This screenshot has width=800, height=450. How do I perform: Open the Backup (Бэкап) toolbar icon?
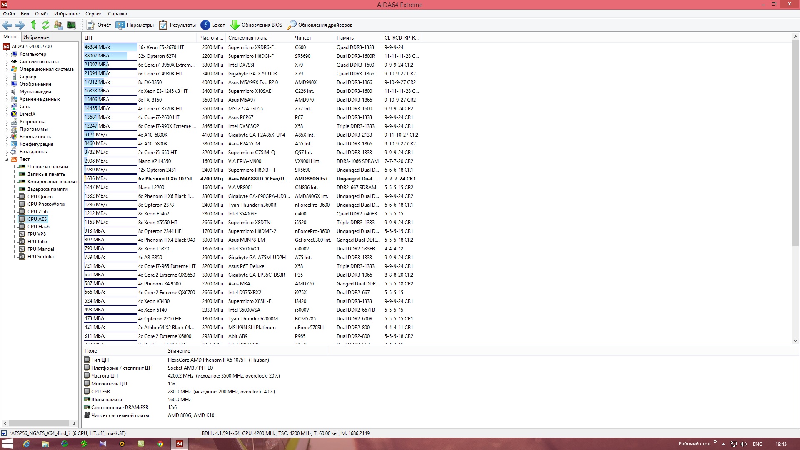(205, 25)
